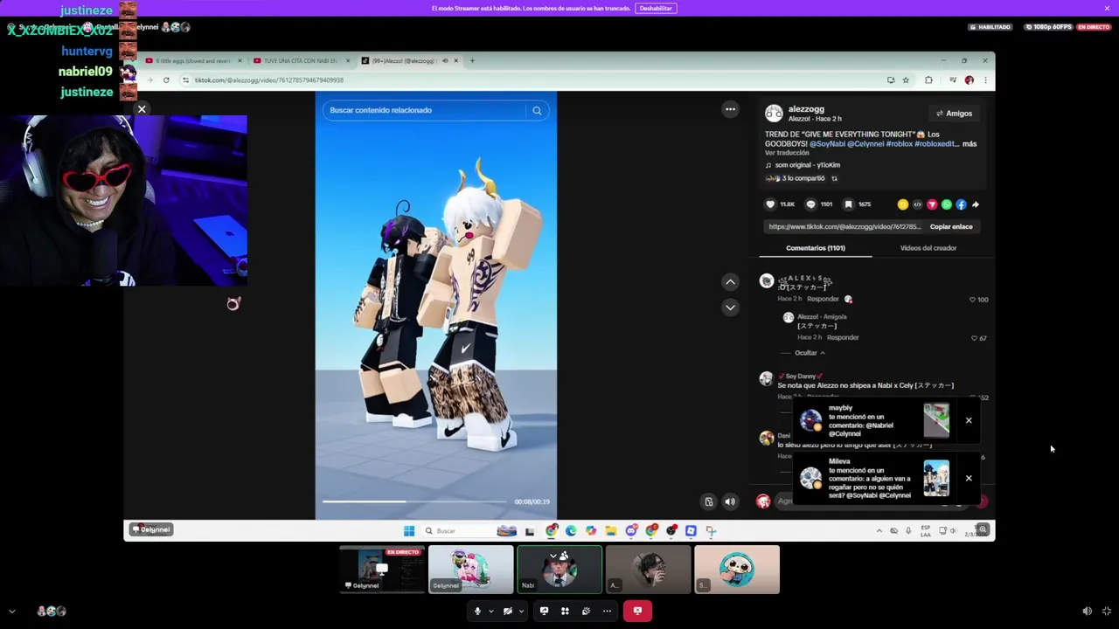This screenshot has width=1119, height=629.
Task: Seek the TikTok video progress bar
Action: (x=414, y=501)
